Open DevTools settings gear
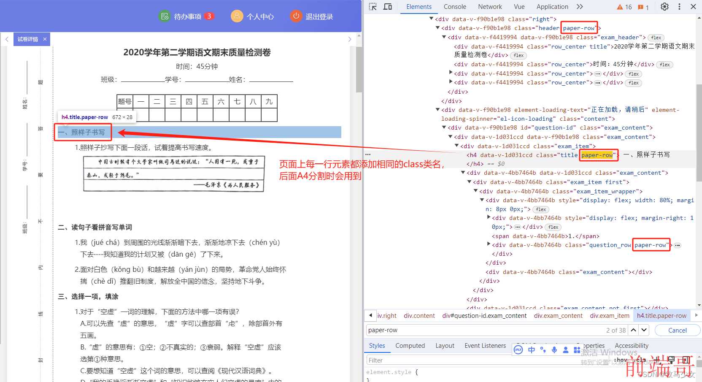Viewport: 702px width, 382px height. pyautogui.click(x=664, y=7)
